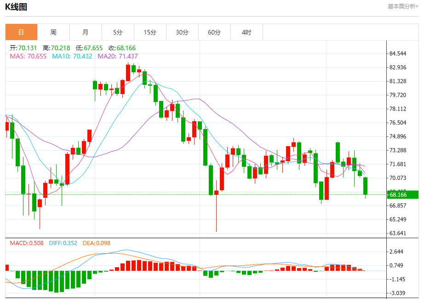Screen dimensions: 424x299
Task: Click the MA10: 70.432 legend
Action: tap(72, 56)
